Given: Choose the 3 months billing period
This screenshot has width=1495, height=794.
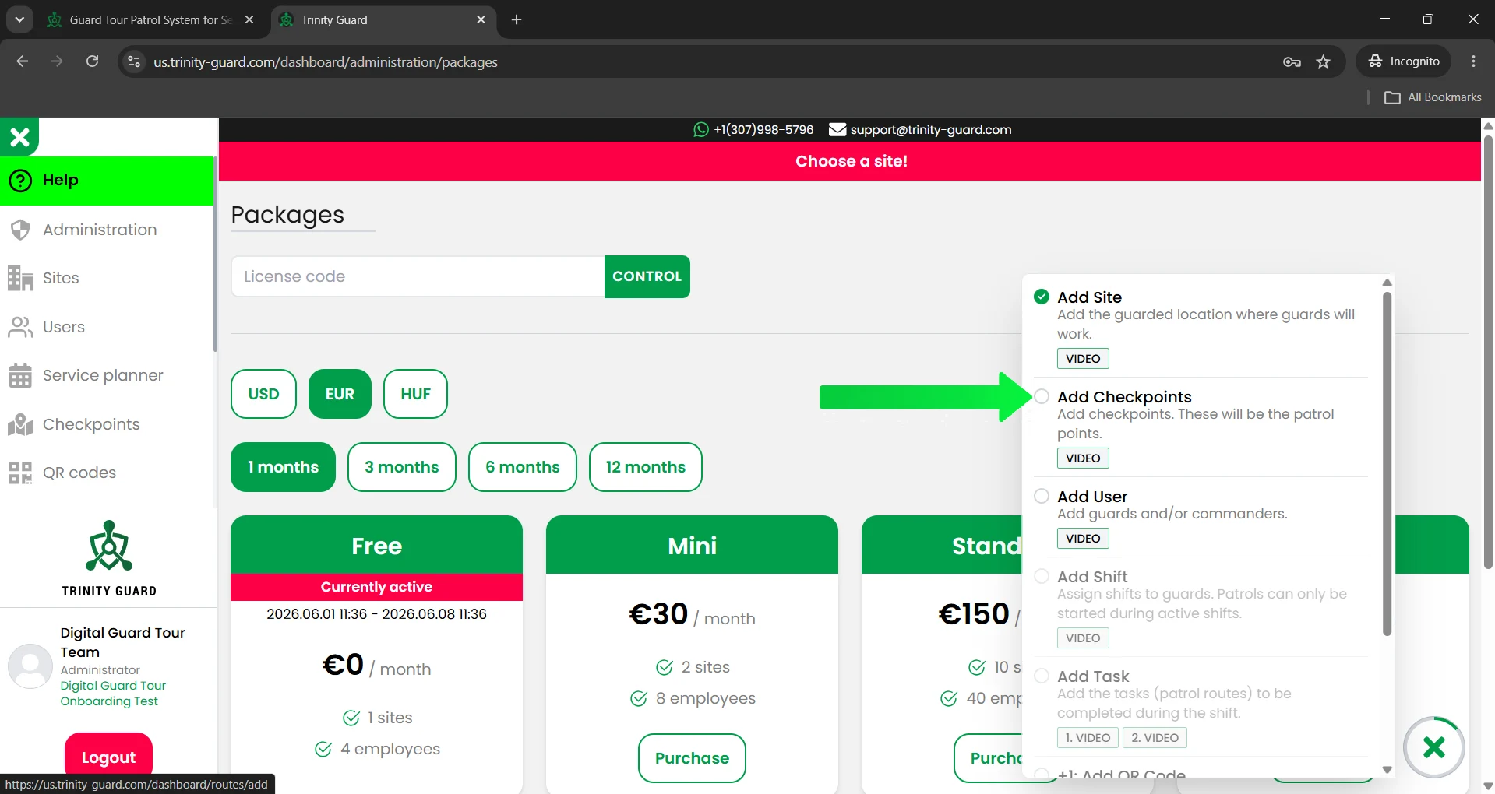Looking at the screenshot, I should coord(402,467).
